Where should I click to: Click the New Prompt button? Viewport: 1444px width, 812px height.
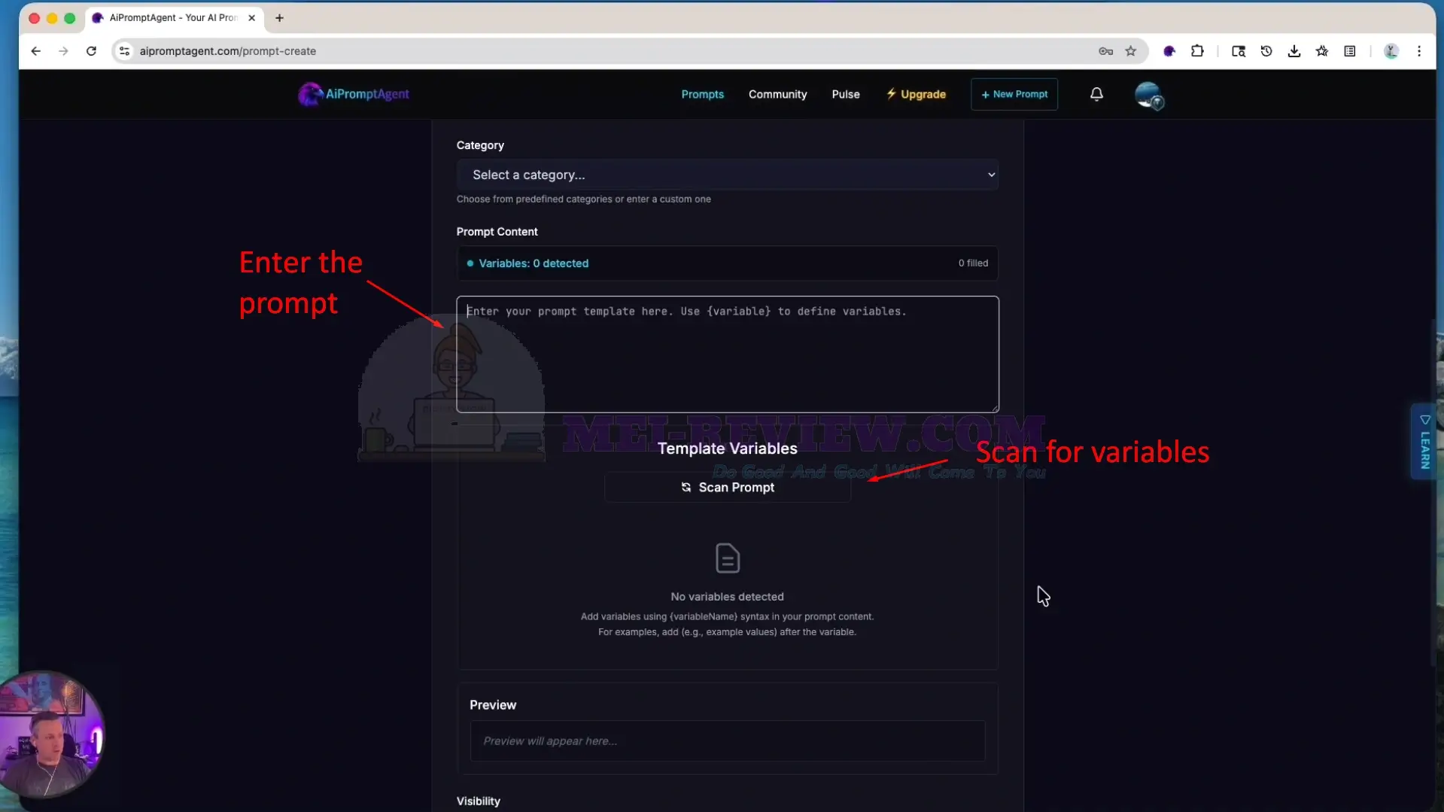[1014, 94]
